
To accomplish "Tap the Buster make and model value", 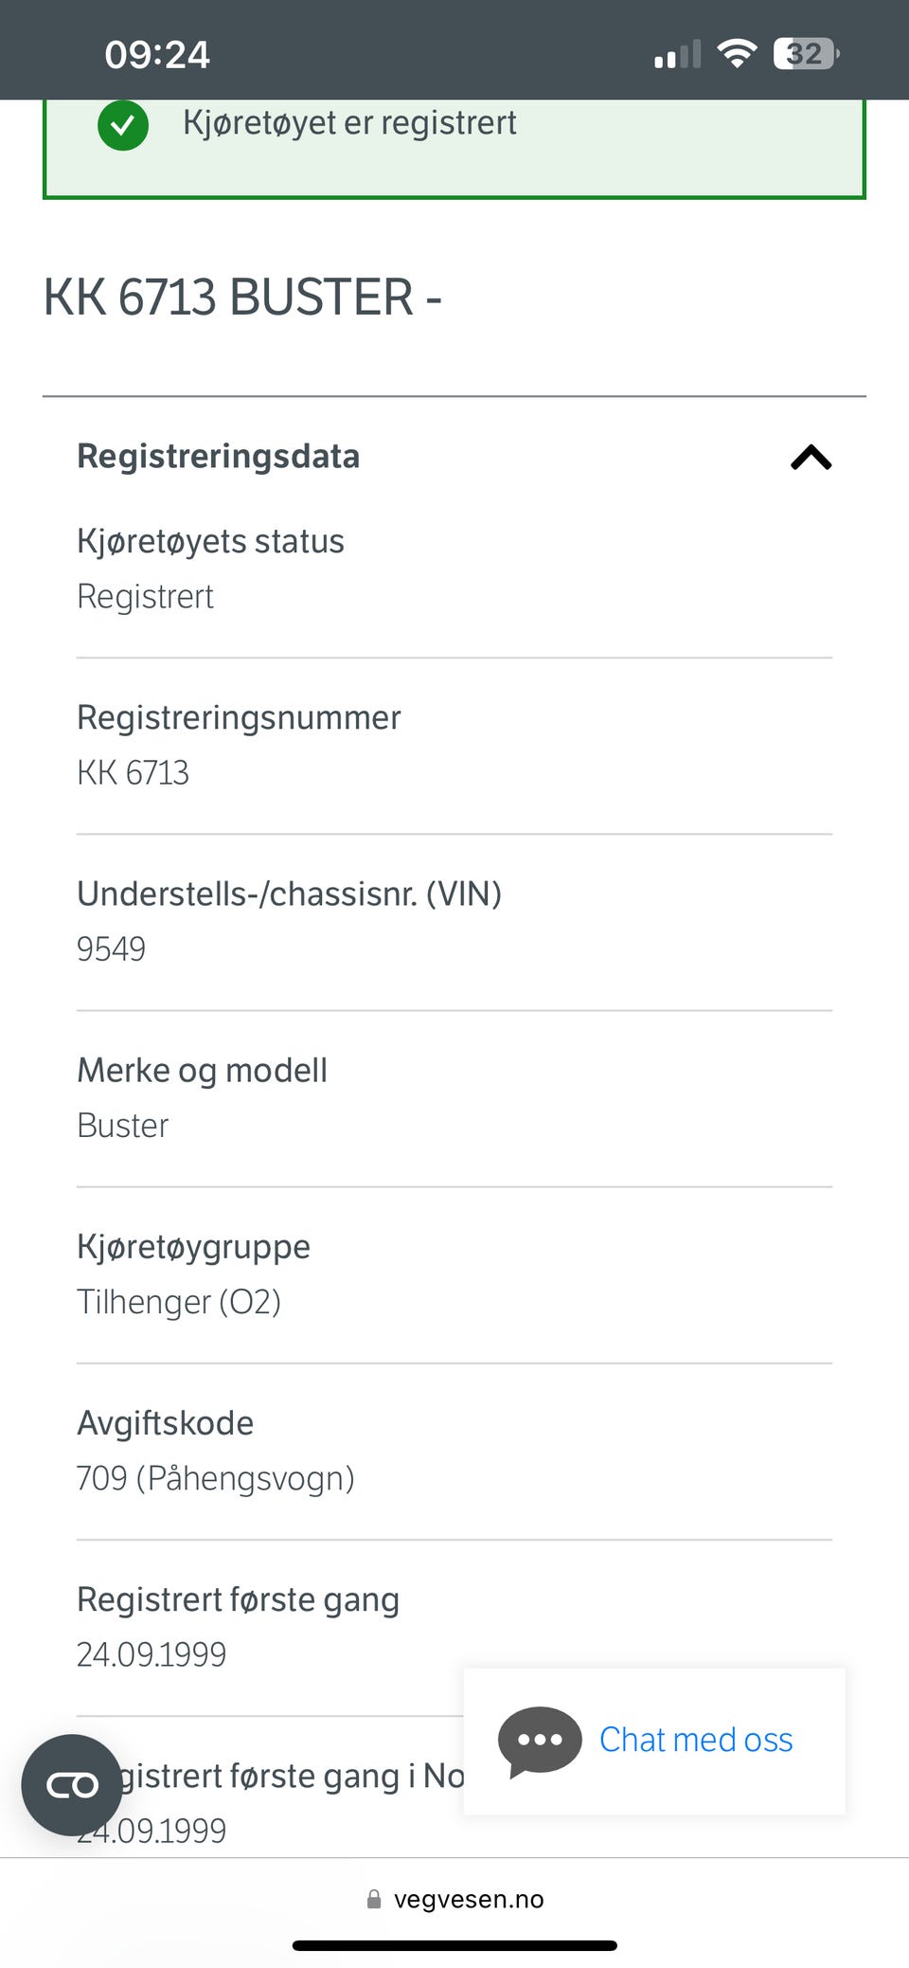I will tap(123, 1126).
